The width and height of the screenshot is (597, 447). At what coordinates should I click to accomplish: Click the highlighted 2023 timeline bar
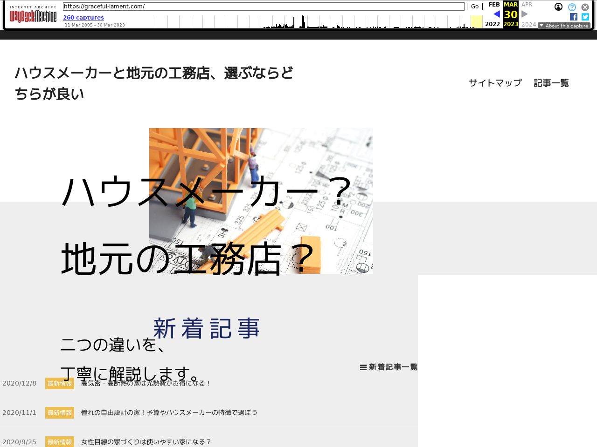[476, 21]
